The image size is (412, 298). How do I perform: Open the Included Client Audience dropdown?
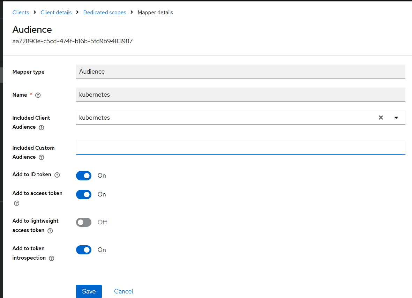pos(396,118)
